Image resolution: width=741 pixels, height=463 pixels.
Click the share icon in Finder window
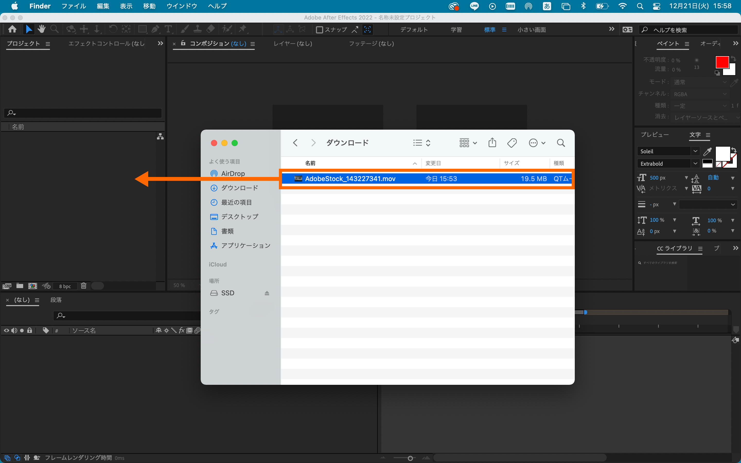492,143
